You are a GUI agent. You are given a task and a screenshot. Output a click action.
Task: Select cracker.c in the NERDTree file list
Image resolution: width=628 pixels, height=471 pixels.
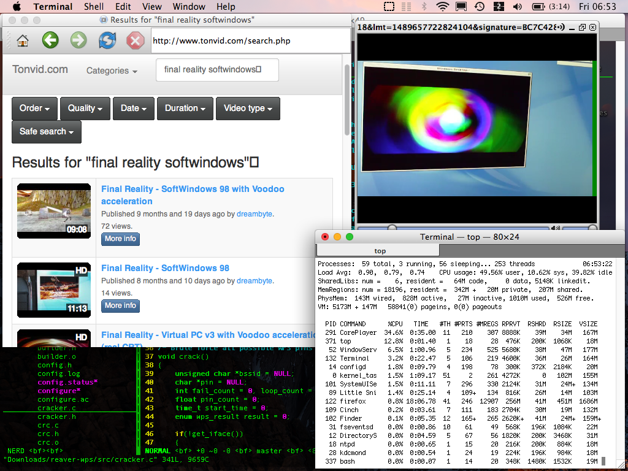(56, 408)
